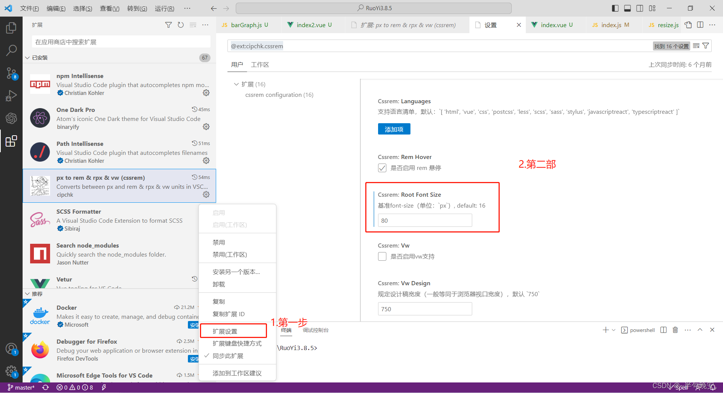
Task: Collapse the 扩展 (16) settings tree
Action: tap(236, 84)
